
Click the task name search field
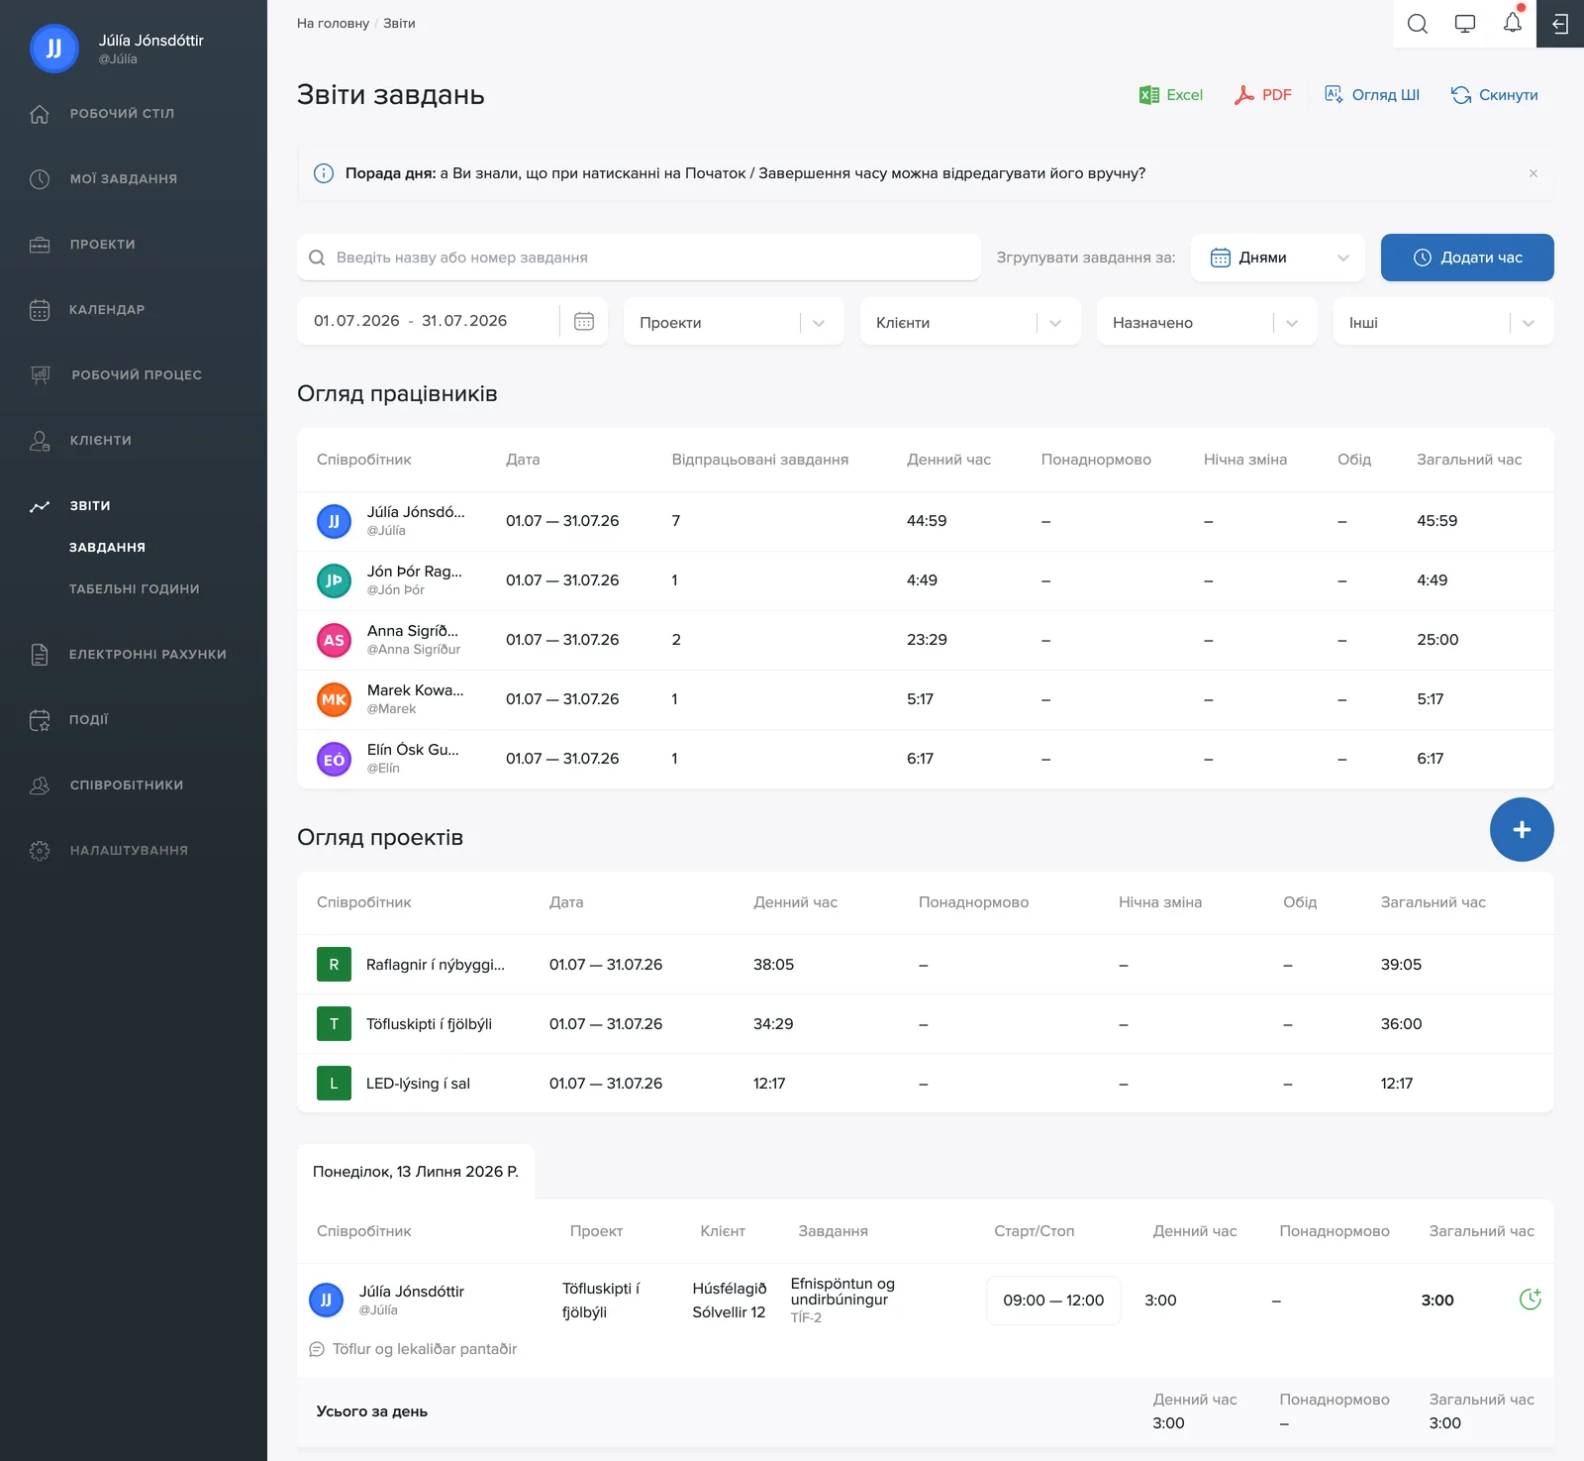click(639, 258)
